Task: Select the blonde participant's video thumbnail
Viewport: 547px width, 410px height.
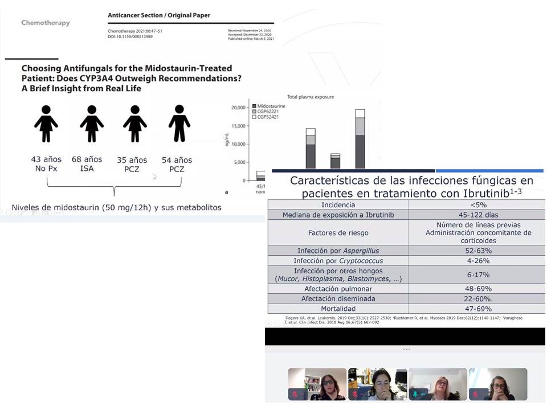Action: tap(438, 384)
